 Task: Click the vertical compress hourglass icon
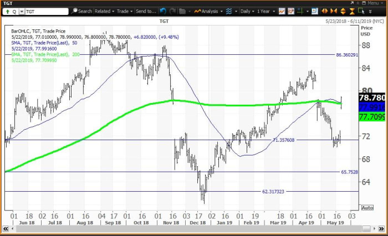pyautogui.click(x=352, y=11)
